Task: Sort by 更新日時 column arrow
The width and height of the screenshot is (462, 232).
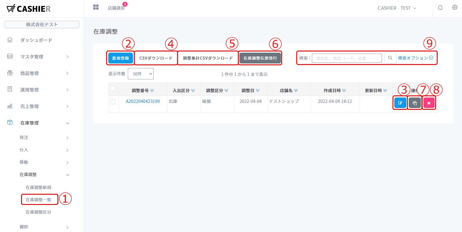Action: pyautogui.click(x=385, y=90)
